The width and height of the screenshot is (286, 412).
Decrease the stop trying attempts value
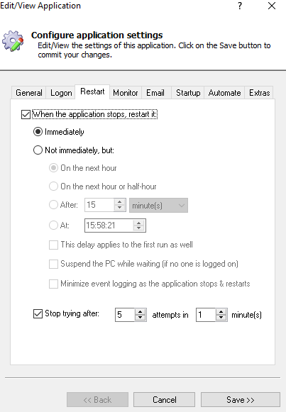[140, 318]
